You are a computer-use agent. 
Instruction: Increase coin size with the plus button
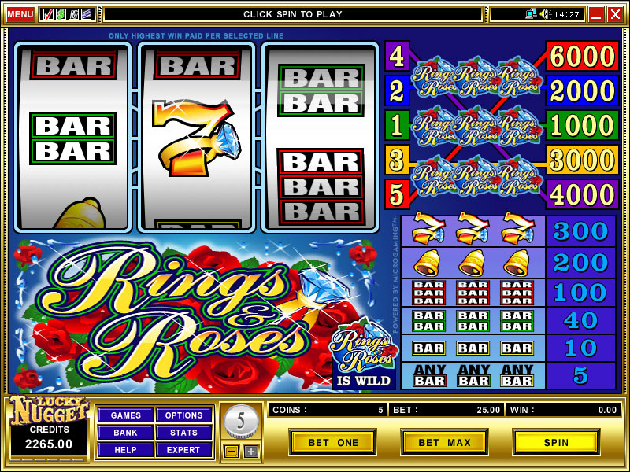pyautogui.click(x=251, y=452)
